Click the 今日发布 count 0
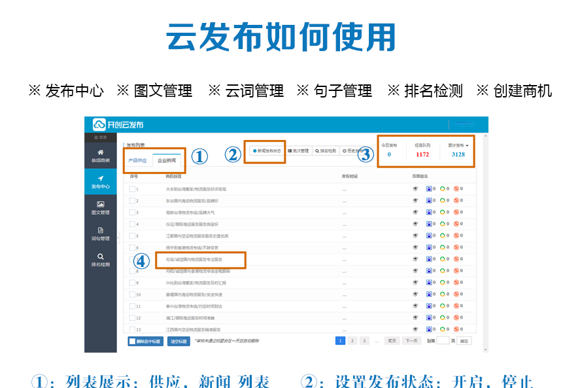This screenshot has height=388, width=582. (389, 154)
